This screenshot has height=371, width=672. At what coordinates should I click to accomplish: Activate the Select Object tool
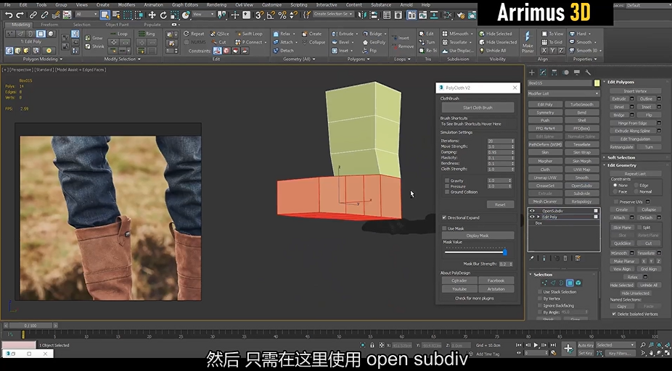[105, 15]
